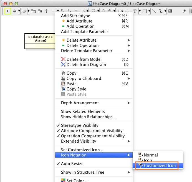Select the arrow pointer tool
Image resolution: width=192 pixels, height=182 pixels.
pyautogui.click(x=8, y=11)
